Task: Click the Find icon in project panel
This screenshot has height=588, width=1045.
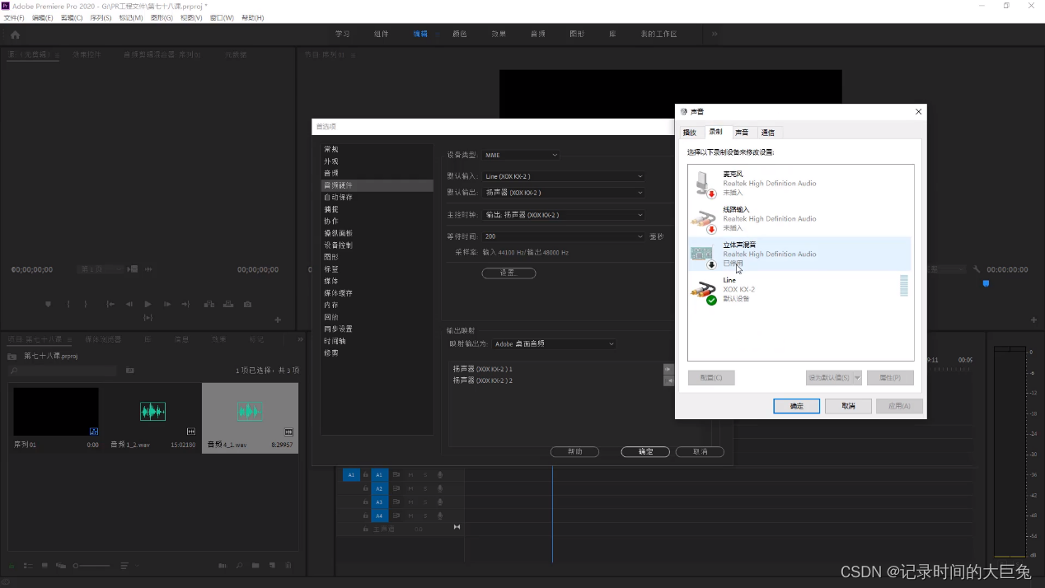Action: [x=239, y=566]
